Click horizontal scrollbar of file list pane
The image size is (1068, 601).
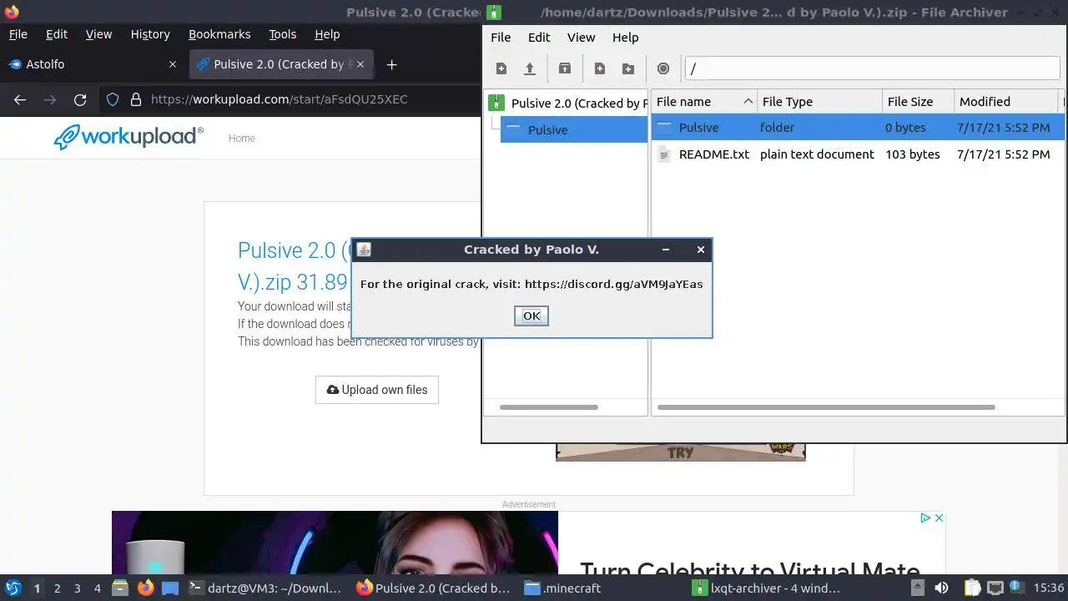point(826,407)
